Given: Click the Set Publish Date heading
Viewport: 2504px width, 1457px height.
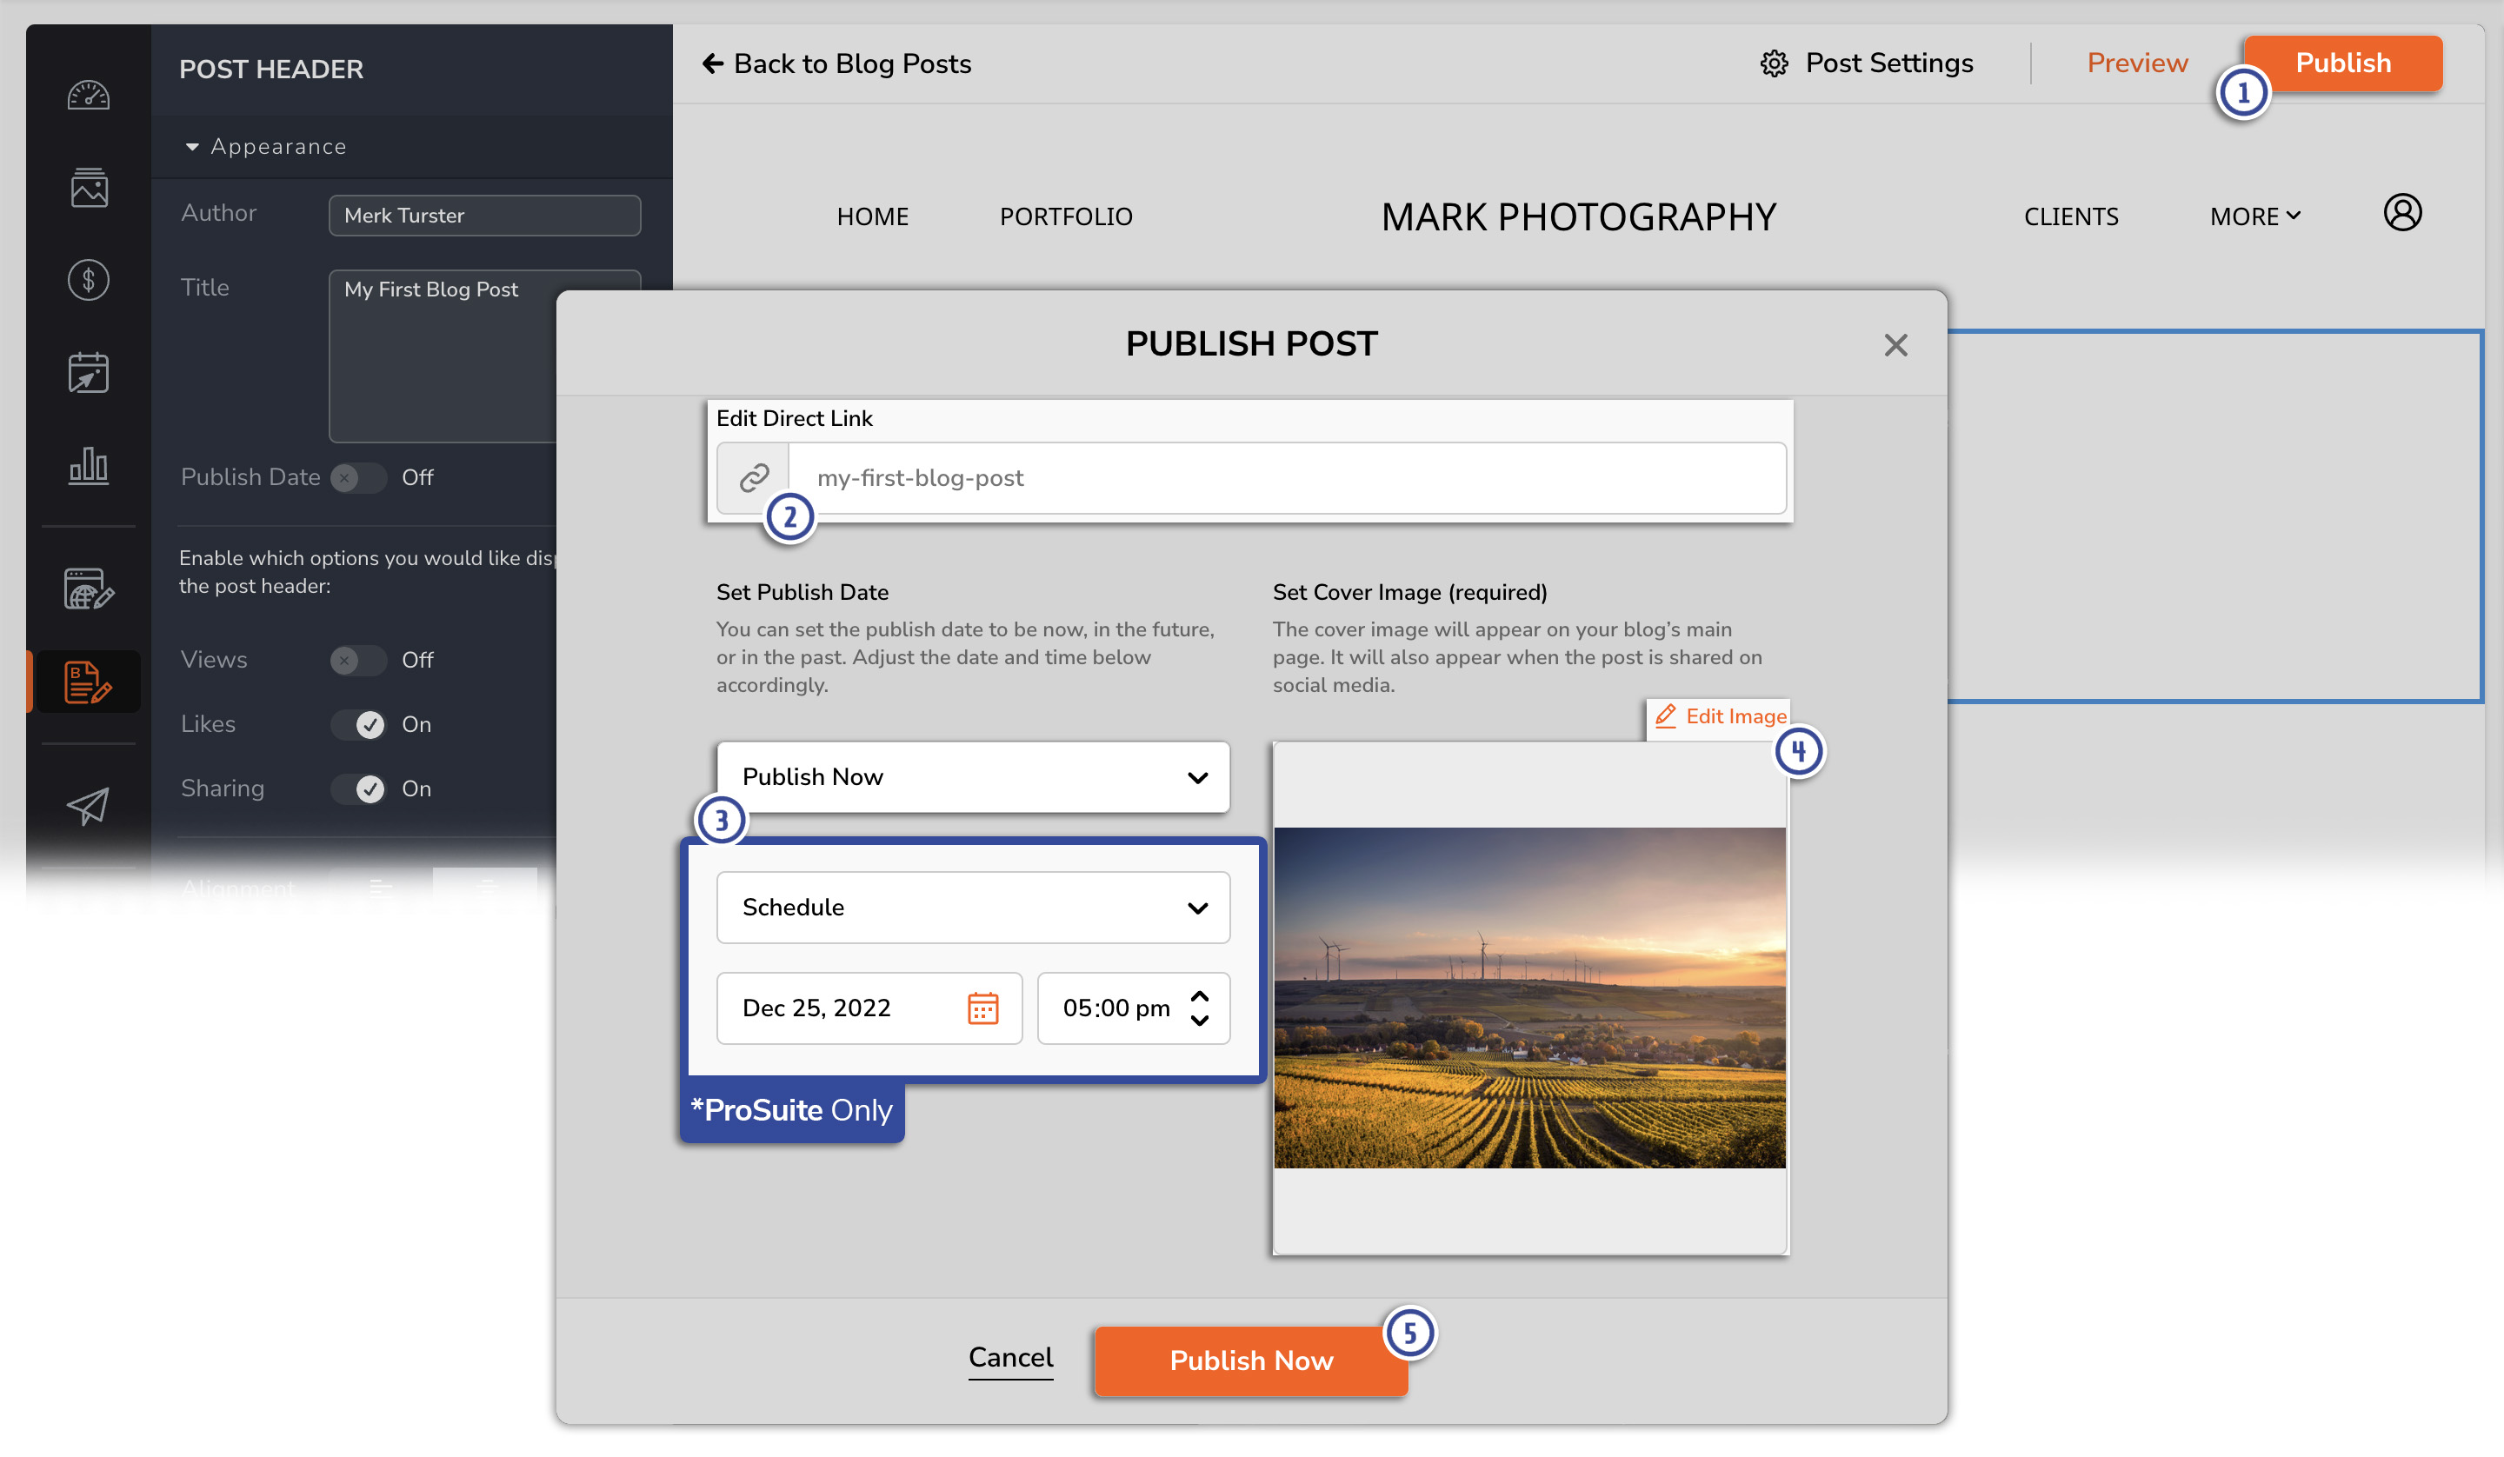Looking at the screenshot, I should [802, 592].
